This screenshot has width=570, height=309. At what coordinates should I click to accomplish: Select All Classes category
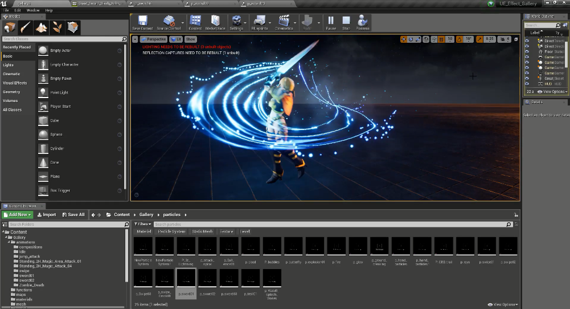click(x=13, y=109)
